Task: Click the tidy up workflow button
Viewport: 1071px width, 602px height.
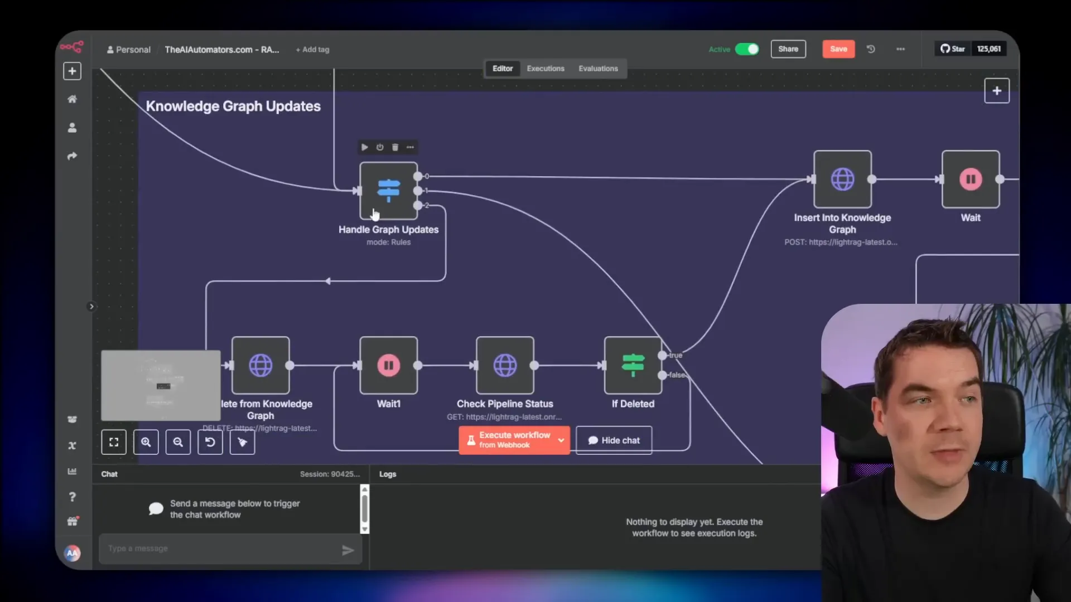Action: pyautogui.click(x=242, y=442)
